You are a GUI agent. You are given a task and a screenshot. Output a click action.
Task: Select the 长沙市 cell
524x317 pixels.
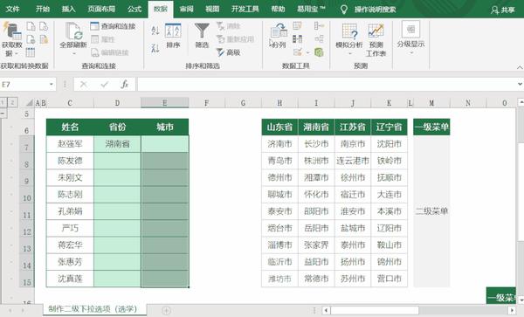point(316,144)
